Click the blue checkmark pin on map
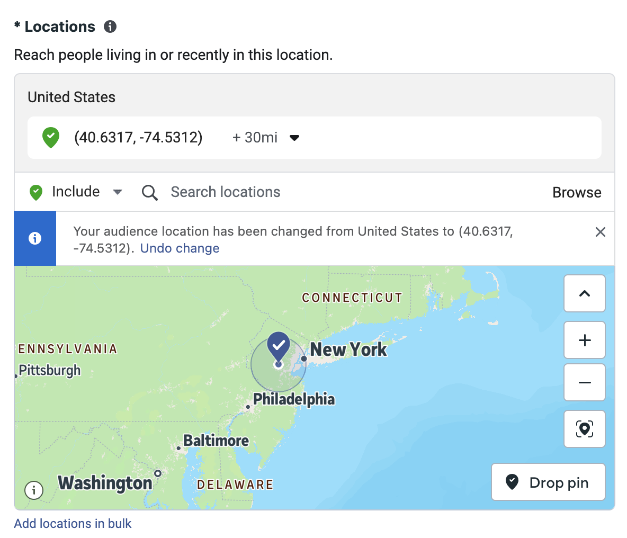Image resolution: width=627 pixels, height=538 pixels. [x=279, y=345]
